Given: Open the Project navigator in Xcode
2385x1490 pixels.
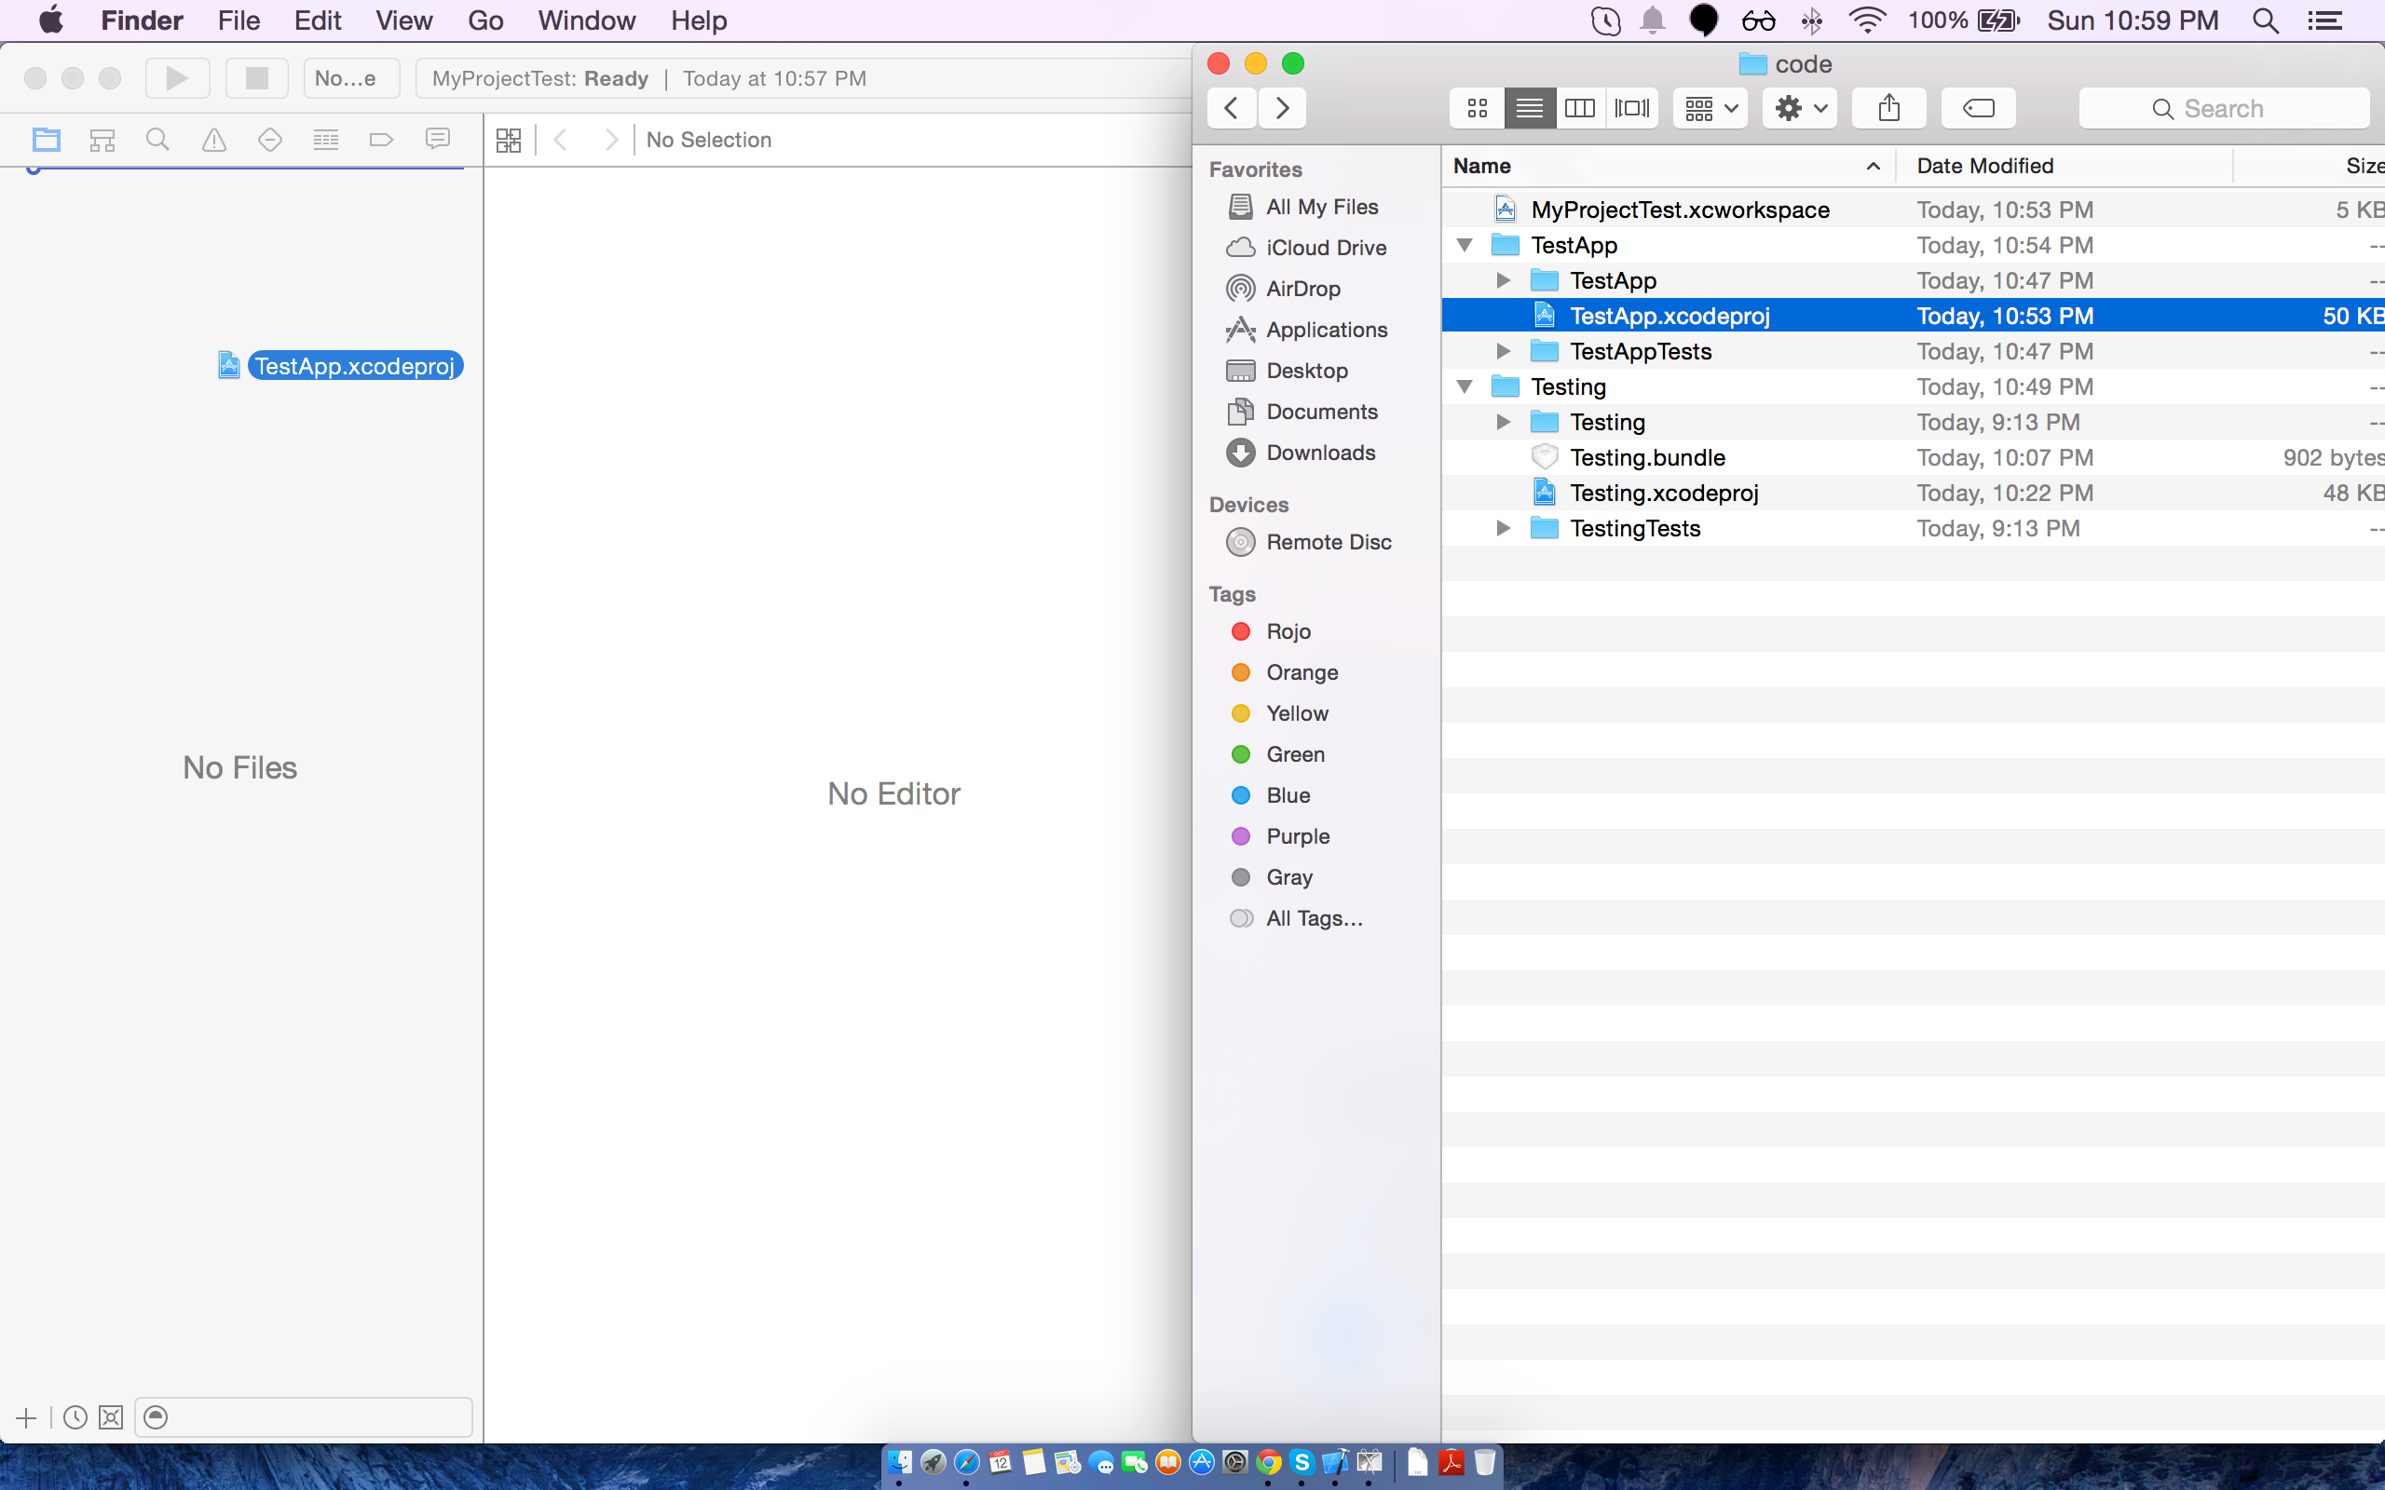Looking at the screenshot, I should 47,140.
